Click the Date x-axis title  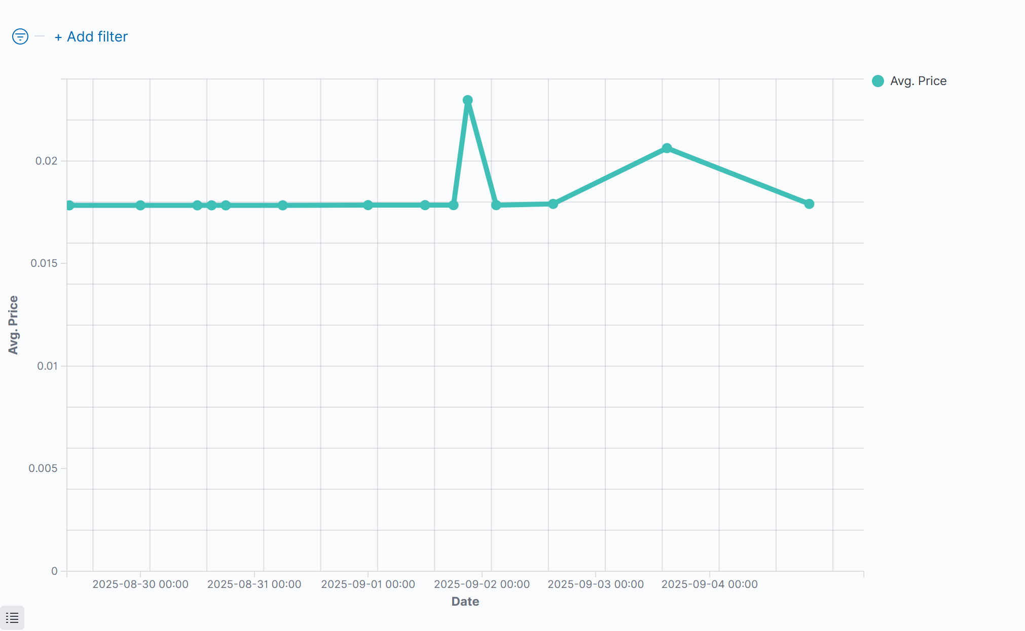pyautogui.click(x=465, y=601)
